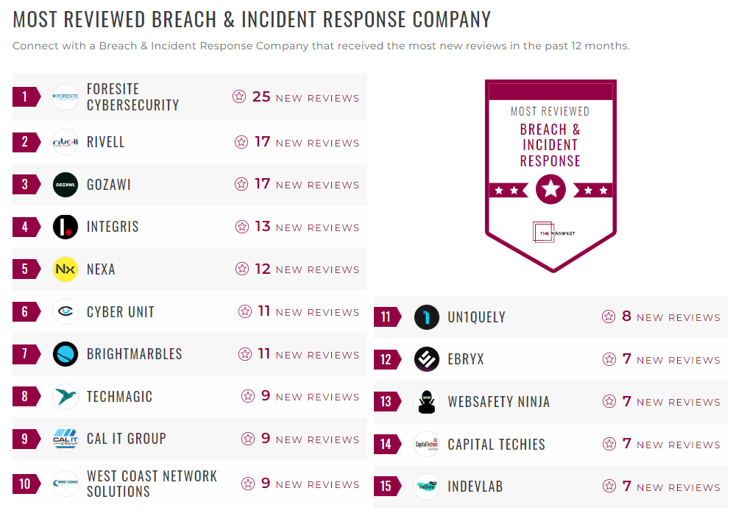Select the Ebryx logo icon
Screen dimensions: 733x516
tap(426, 359)
